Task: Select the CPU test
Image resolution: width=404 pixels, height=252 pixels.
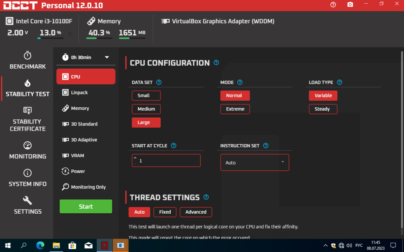Action: tap(86, 77)
